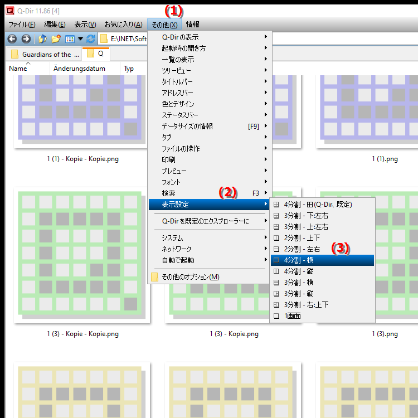
Task: Click the 3分割 - 横 layout icon
Action: [x=276, y=283]
